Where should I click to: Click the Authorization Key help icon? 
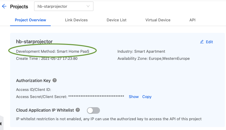coord(55,80)
